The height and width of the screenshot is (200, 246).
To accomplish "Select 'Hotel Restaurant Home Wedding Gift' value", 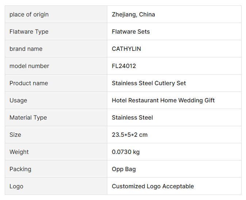I will click(163, 101).
